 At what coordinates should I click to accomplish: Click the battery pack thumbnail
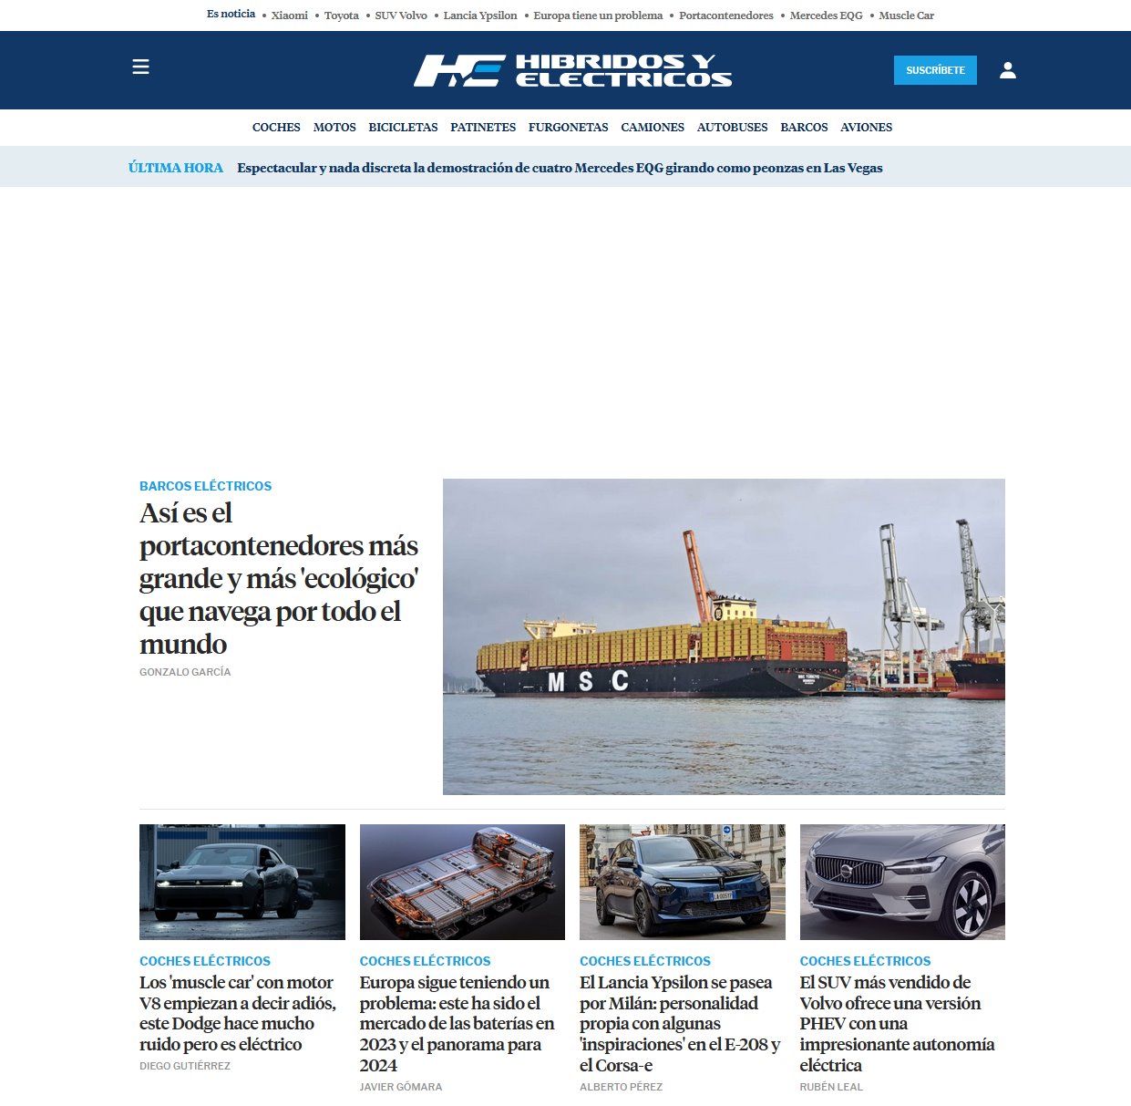pos(462,882)
